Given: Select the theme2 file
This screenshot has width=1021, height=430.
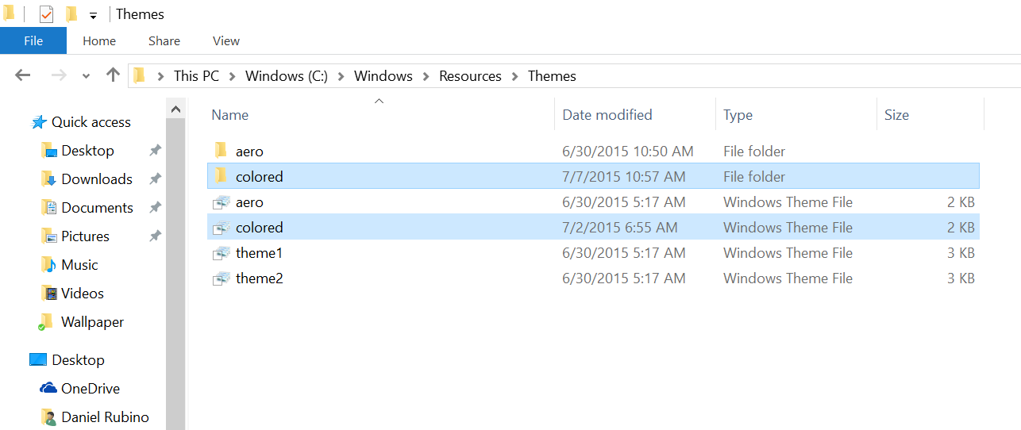Looking at the screenshot, I should (x=593, y=278).
